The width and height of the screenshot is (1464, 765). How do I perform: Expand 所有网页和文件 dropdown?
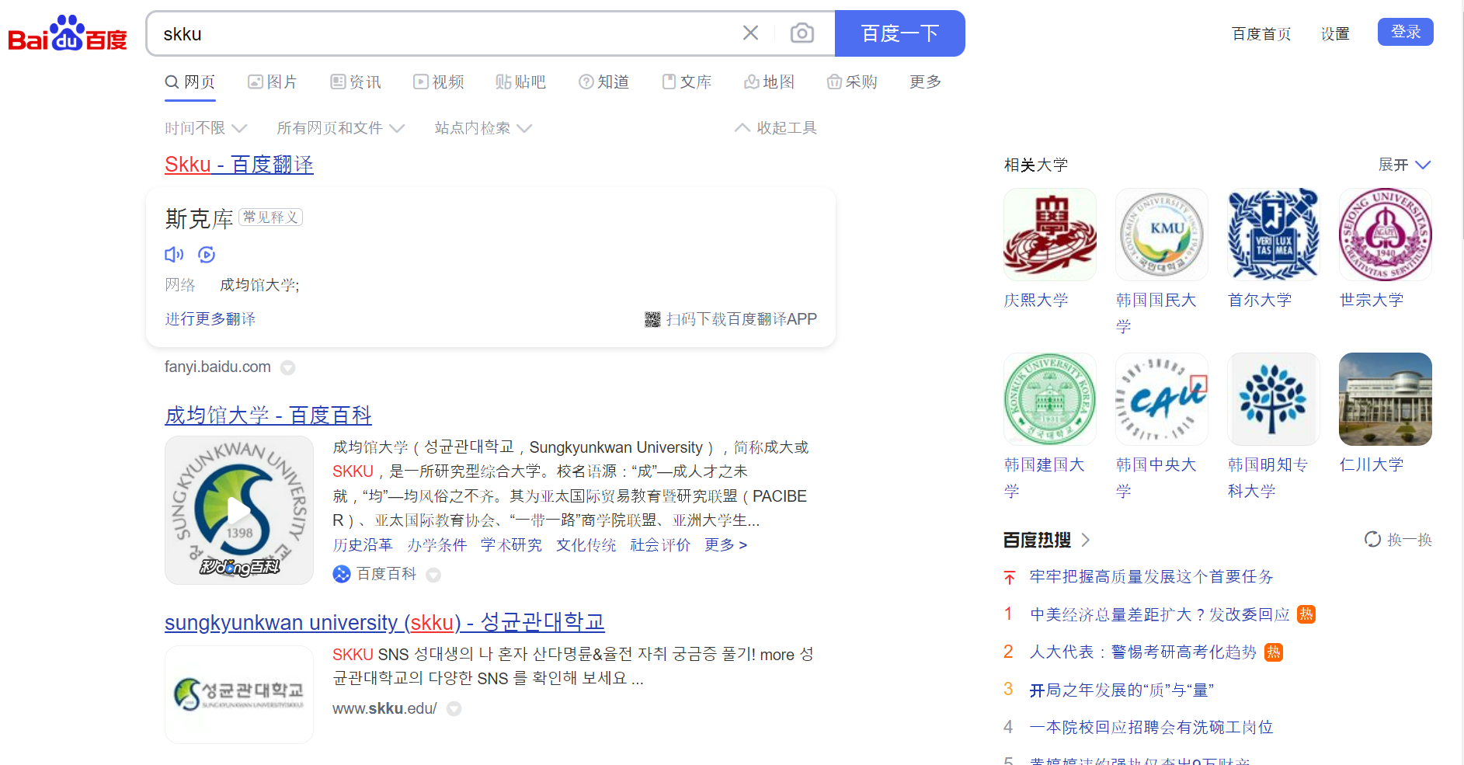pos(341,127)
